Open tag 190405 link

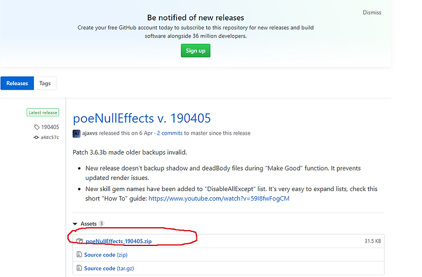[50, 127]
